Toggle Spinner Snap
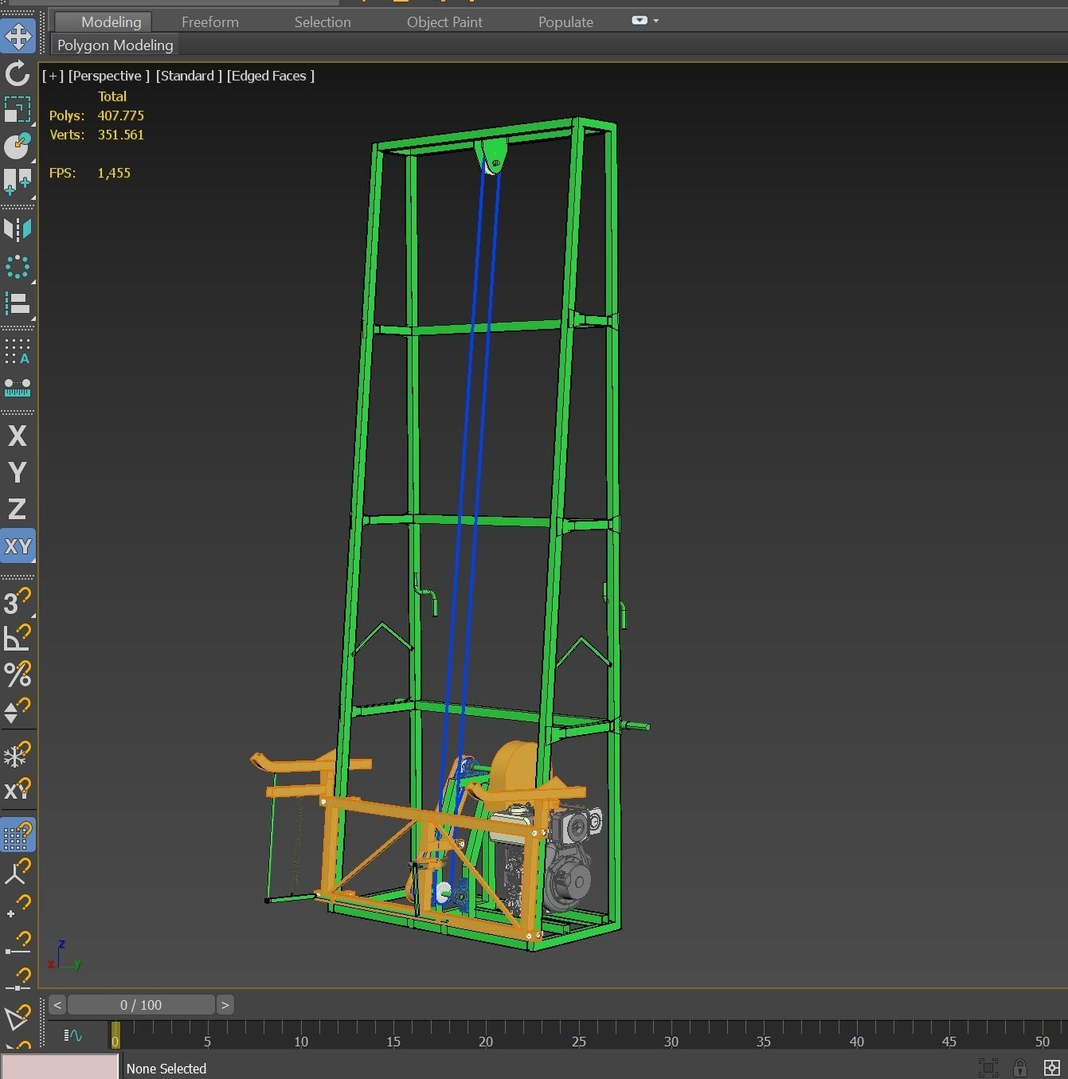 [18, 710]
